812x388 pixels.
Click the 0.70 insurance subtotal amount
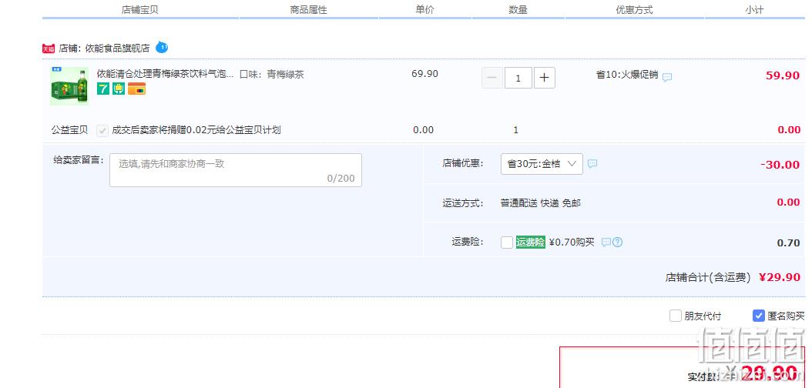[x=789, y=242]
